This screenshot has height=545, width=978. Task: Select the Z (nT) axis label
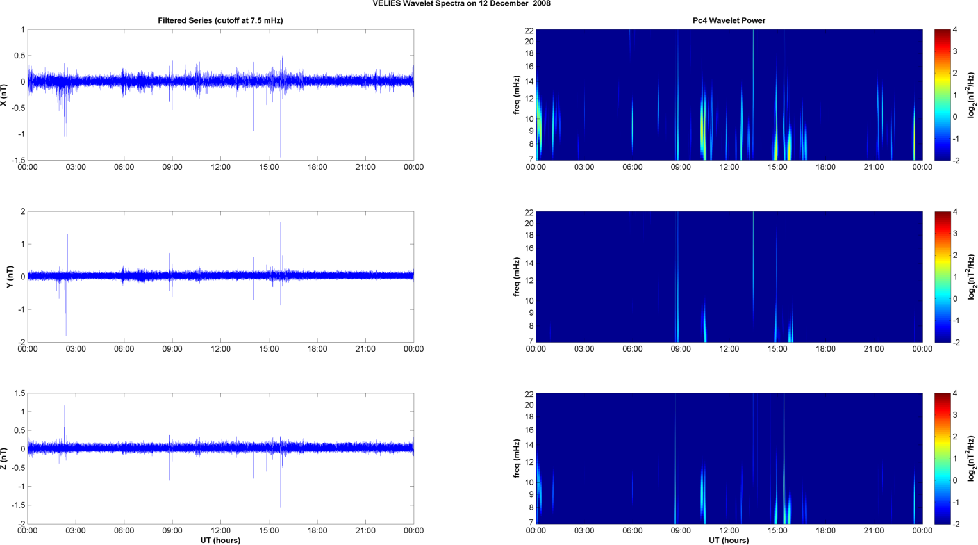[x=4, y=459]
